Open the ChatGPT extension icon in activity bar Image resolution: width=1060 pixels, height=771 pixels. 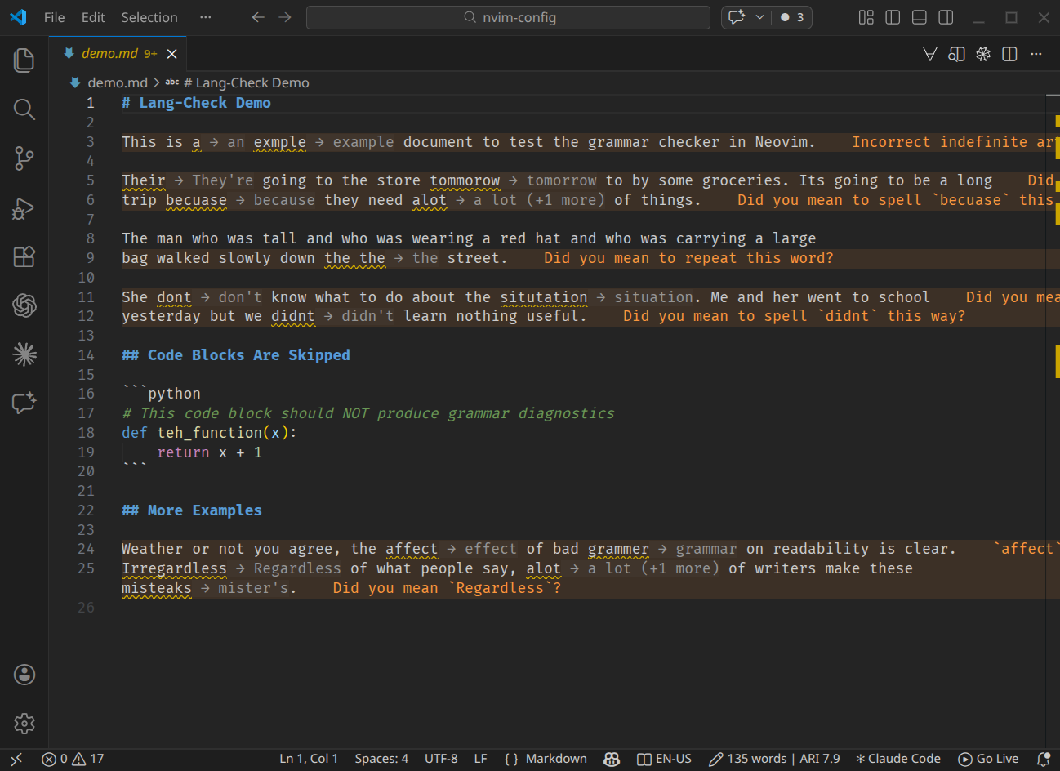pyautogui.click(x=24, y=305)
